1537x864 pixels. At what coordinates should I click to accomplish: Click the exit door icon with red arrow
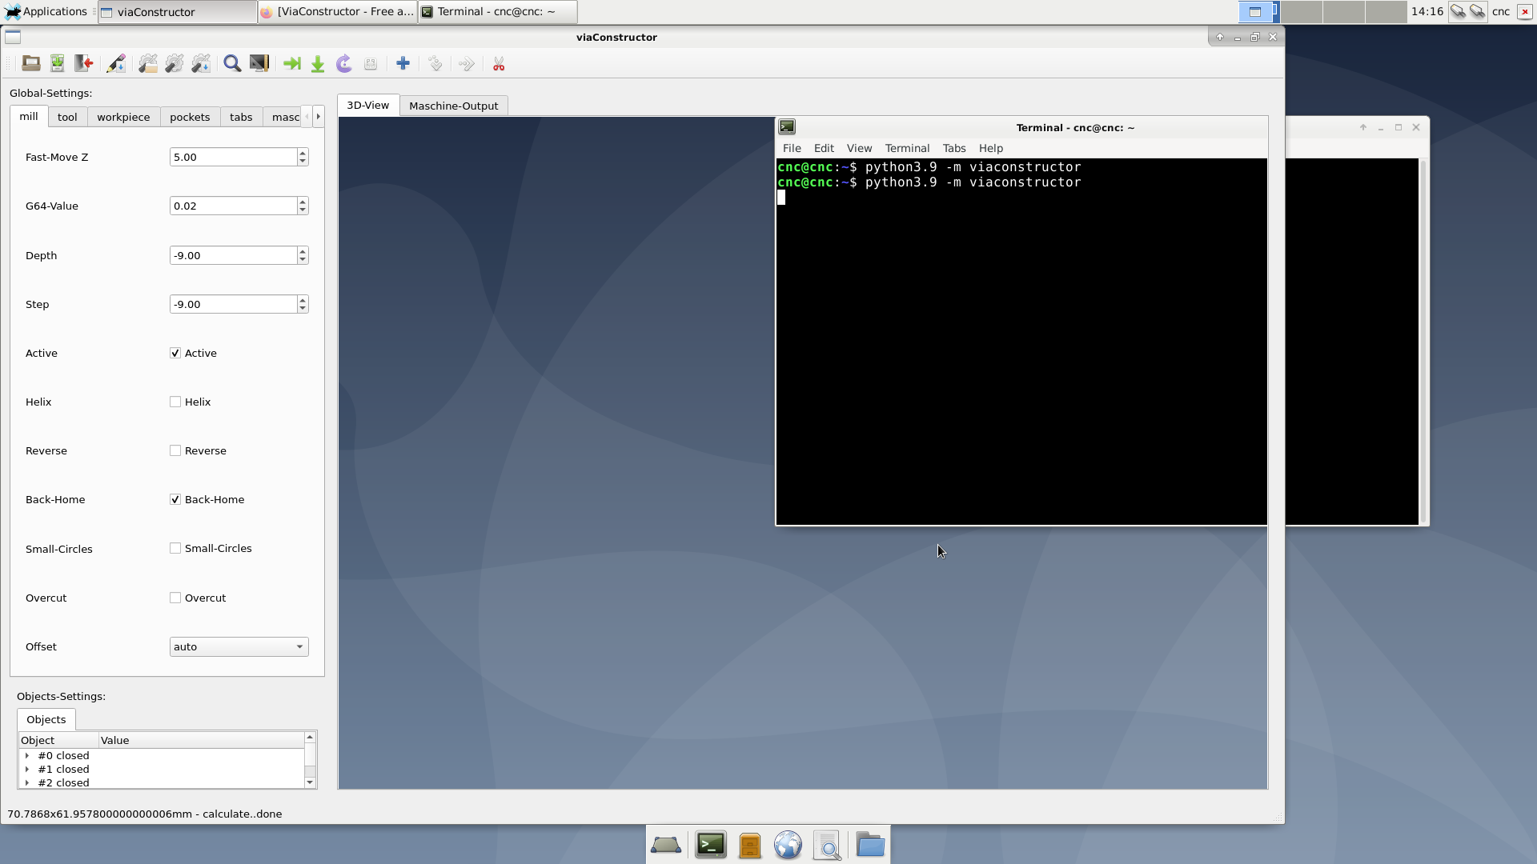[84, 64]
